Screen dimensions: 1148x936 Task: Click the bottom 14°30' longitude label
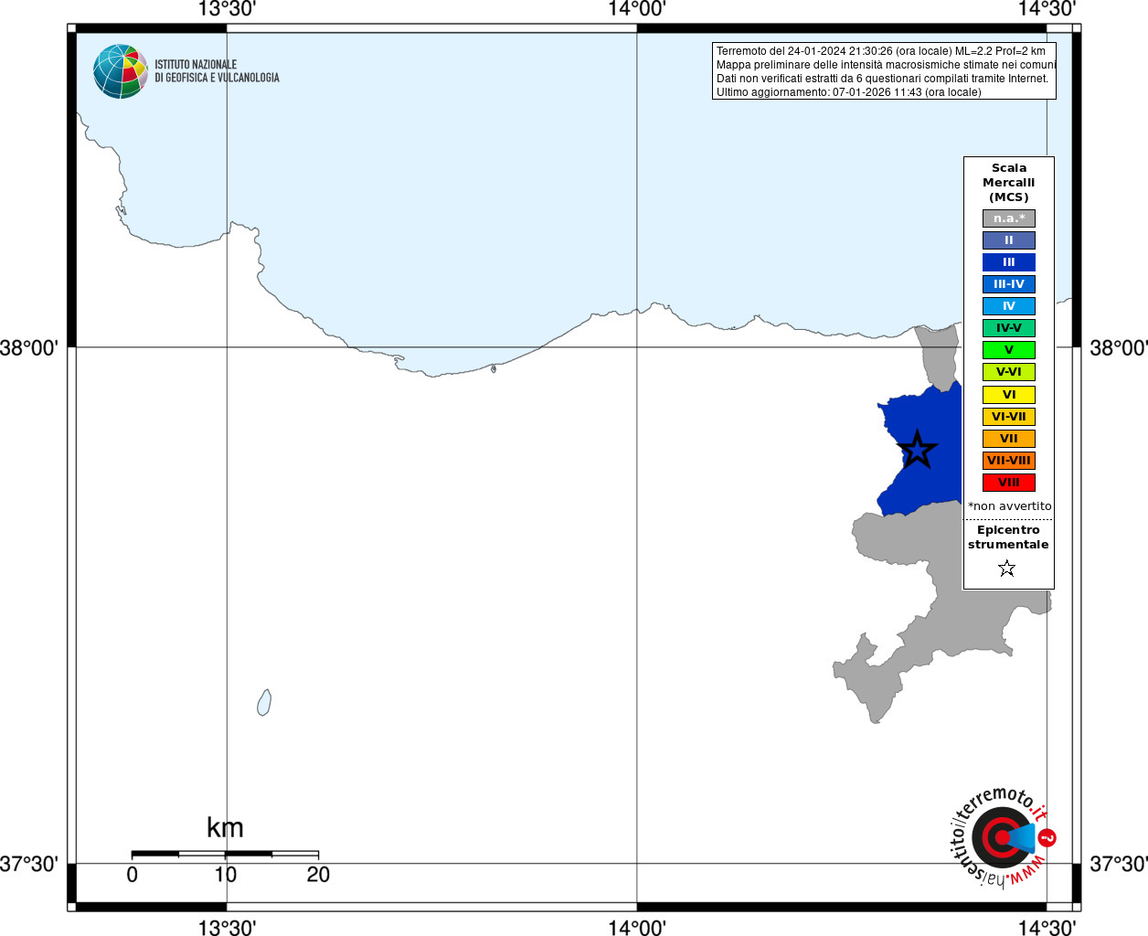[1047, 927]
